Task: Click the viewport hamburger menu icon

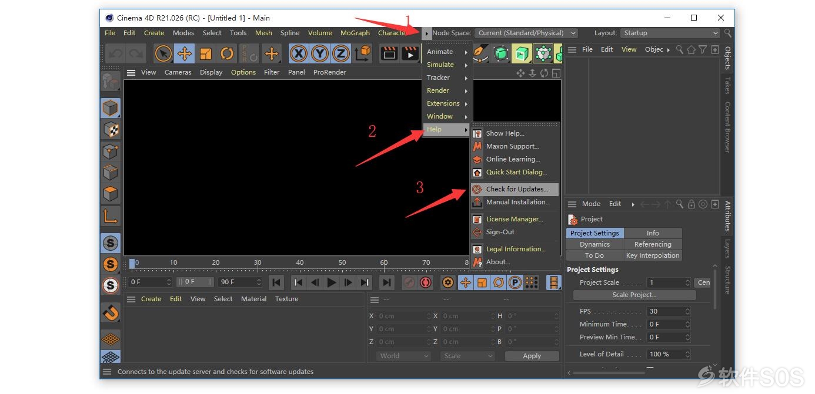Action: pyautogui.click(x=131, y=72)
